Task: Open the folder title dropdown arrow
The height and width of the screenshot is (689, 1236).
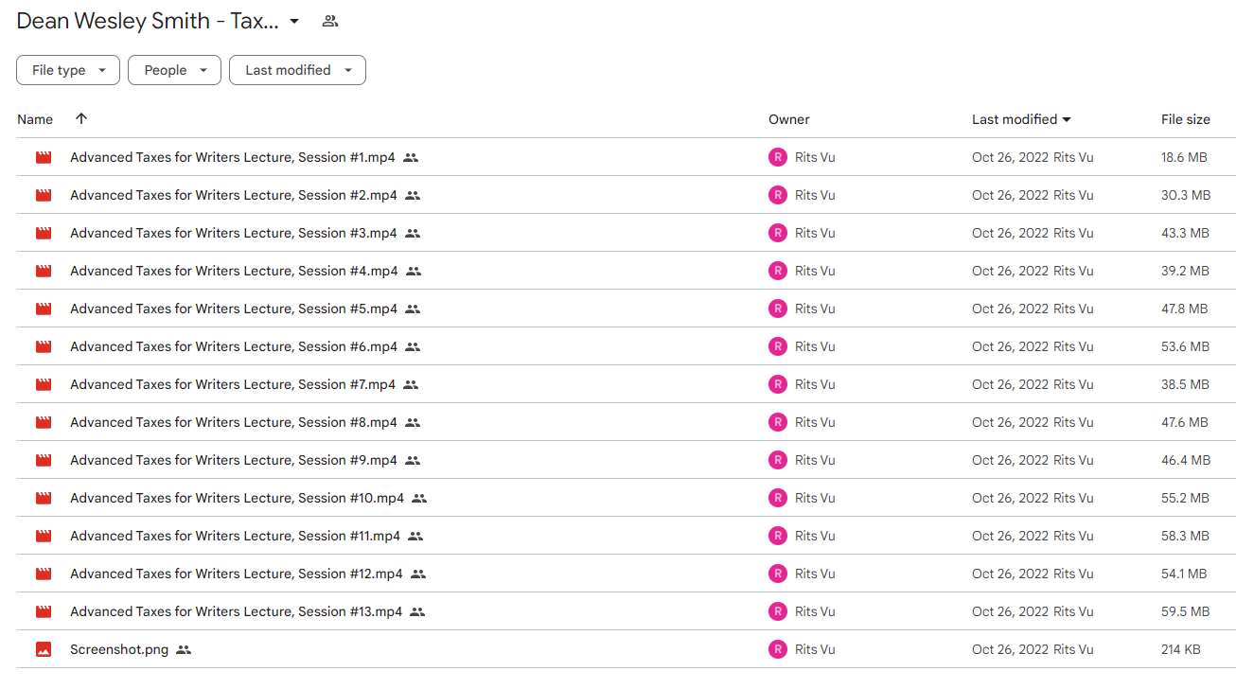Action: 294,21
